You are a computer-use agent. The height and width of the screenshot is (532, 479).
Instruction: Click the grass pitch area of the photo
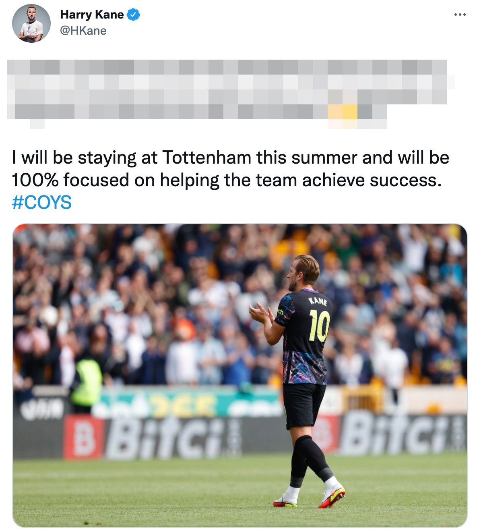pyautogui.click(x=161, y=492)
